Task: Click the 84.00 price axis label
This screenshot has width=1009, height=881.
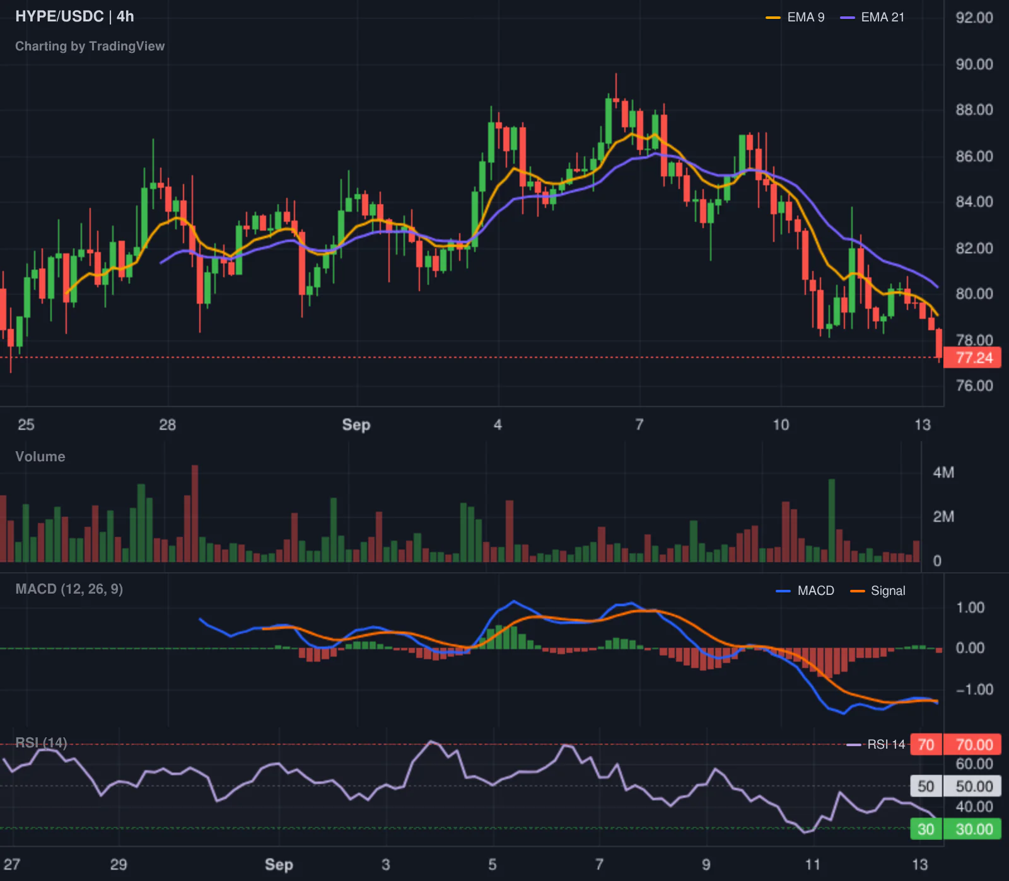Action: point(974,202)
